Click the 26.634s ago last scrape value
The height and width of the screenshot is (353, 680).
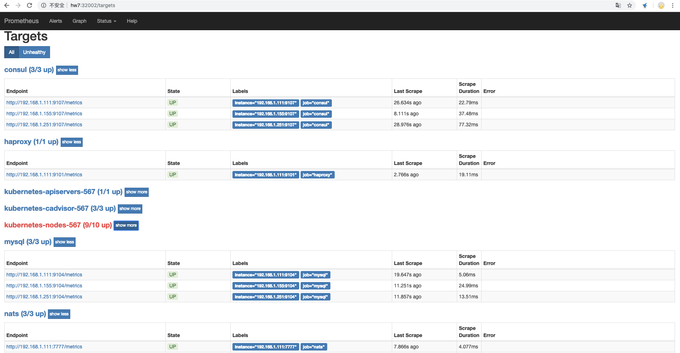pyautogui.click(x=407, y=103)
